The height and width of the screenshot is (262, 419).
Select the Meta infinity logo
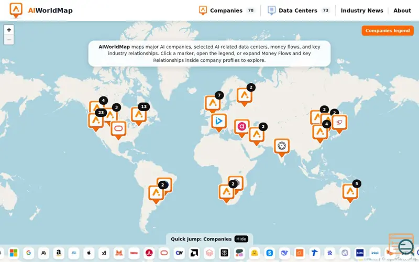(74, 253)
